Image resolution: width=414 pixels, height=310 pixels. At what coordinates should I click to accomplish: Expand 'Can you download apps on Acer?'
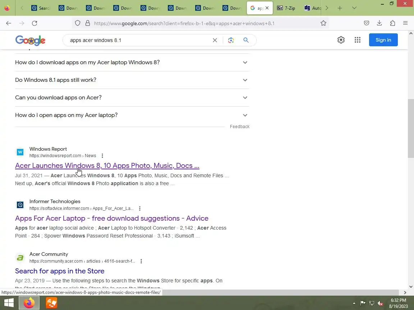132,98
